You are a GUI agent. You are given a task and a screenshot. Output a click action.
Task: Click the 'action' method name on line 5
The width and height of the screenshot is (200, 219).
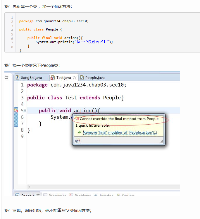coord(82,111)
